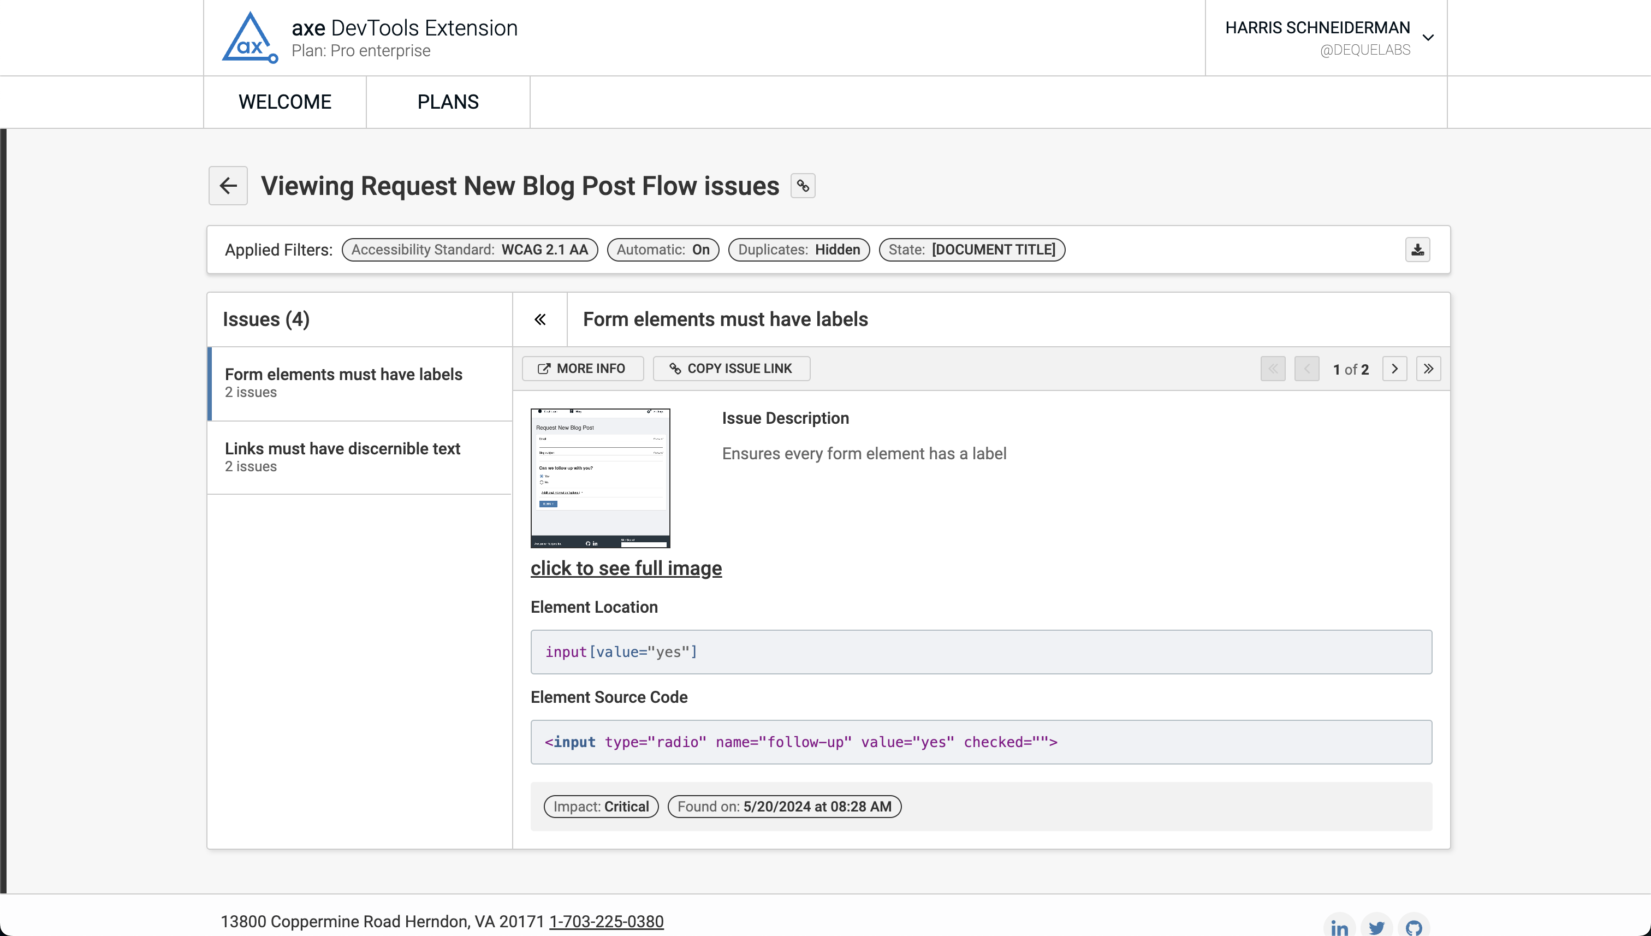Screen dimensions: 1651x936
Task: Open the LinkedIn icon in the footer
Action: coord(1339,927)
